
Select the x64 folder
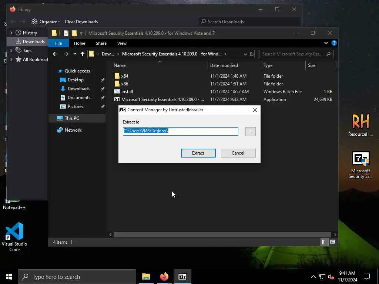click(x=124, y=76)
